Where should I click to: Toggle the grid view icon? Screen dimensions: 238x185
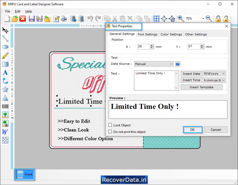156,19
